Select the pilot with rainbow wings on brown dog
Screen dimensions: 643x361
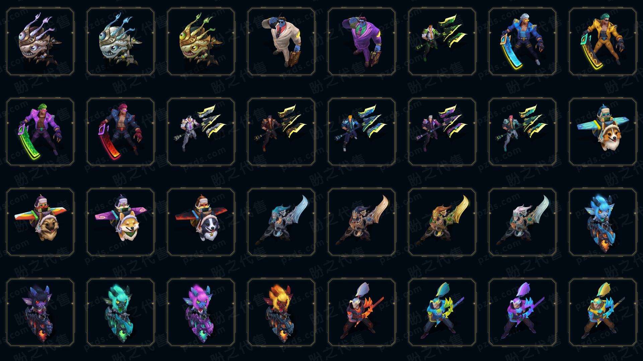click(40, 222)
